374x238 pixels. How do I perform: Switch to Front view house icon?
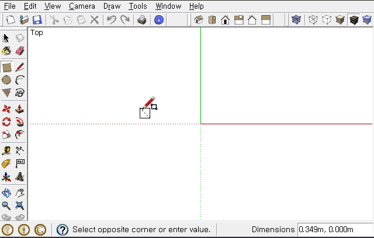coord(225,20)
